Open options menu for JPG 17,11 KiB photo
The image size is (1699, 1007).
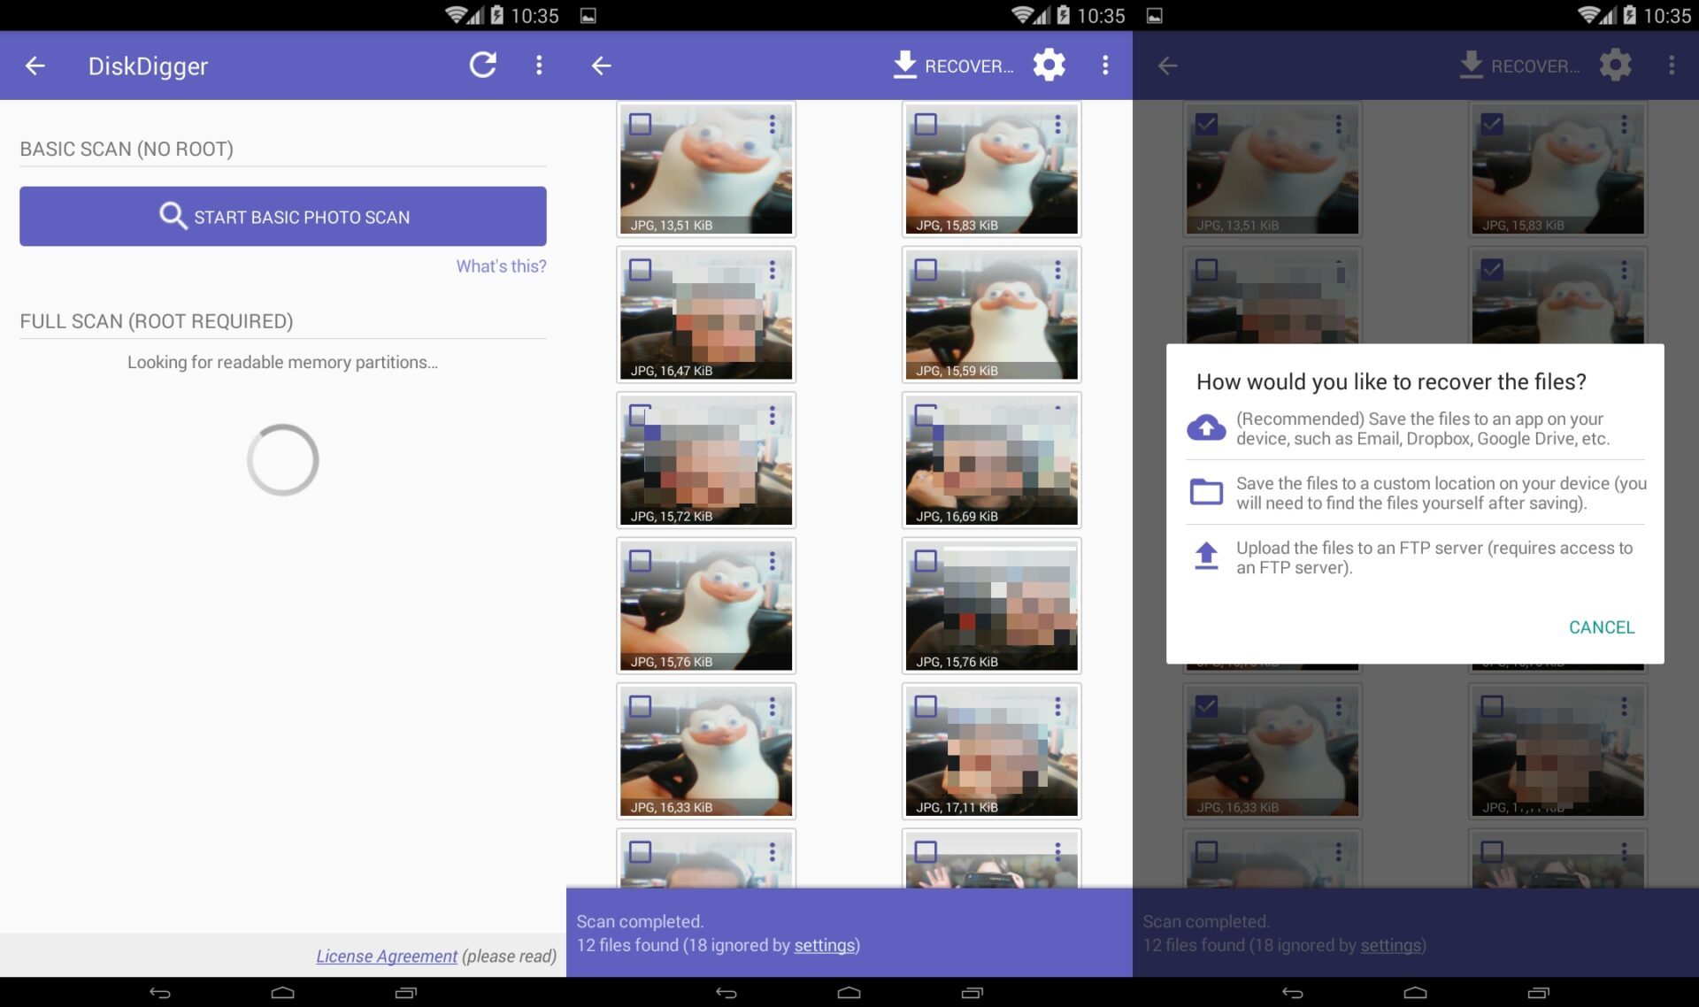click(x=1057, y=707)
